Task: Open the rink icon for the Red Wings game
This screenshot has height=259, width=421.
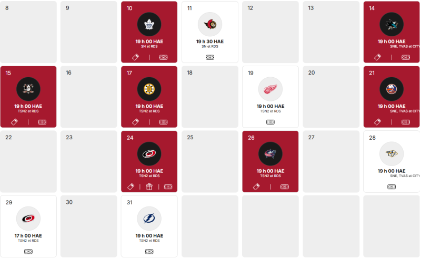Action: (x=270, y=122)
